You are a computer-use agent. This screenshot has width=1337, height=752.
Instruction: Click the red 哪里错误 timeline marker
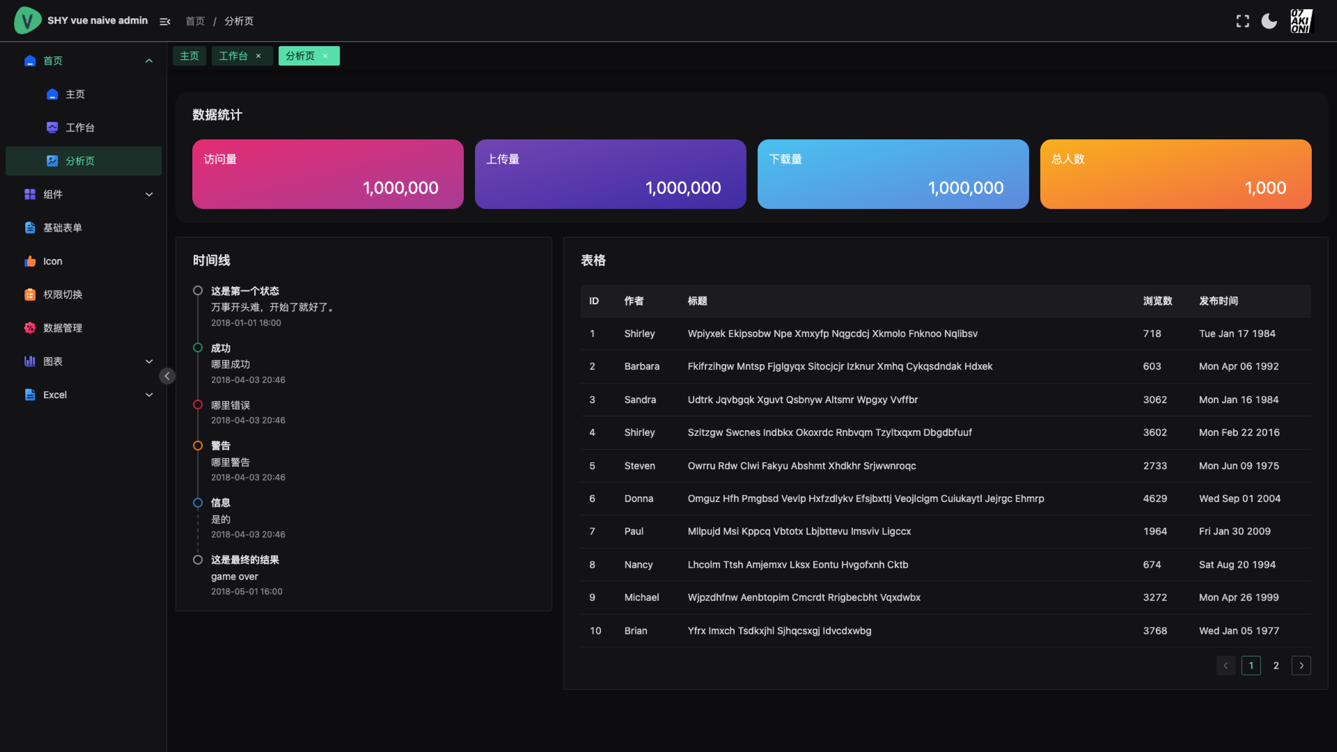click(x=198, y=405)
